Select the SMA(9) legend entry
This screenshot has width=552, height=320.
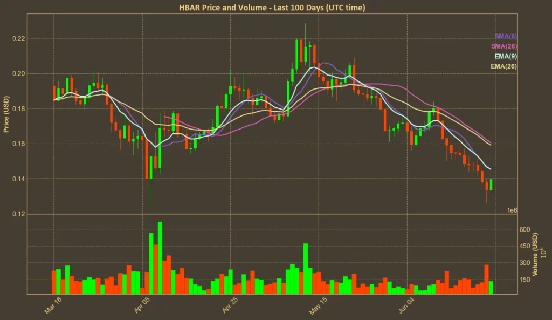[506, 36]
